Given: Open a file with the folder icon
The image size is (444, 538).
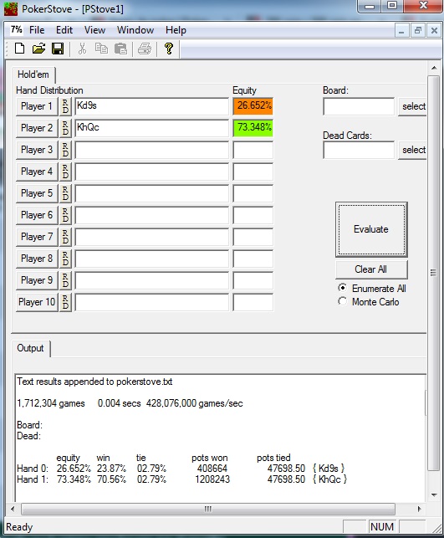Looking at the screenshot, I should (38, 49).
